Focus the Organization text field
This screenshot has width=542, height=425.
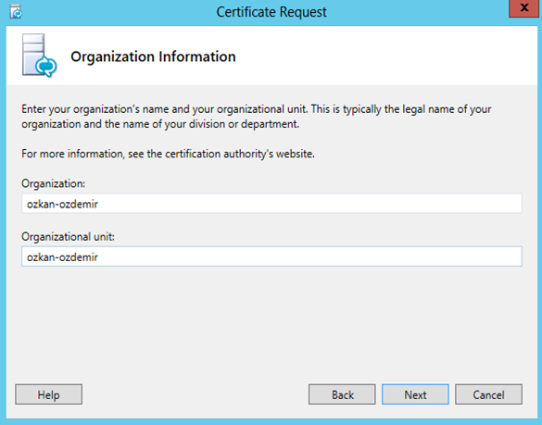click(x=271, y=204)
